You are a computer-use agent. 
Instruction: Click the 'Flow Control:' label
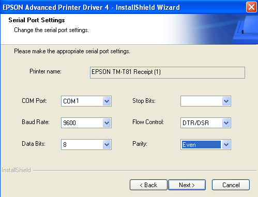(148, 122)
